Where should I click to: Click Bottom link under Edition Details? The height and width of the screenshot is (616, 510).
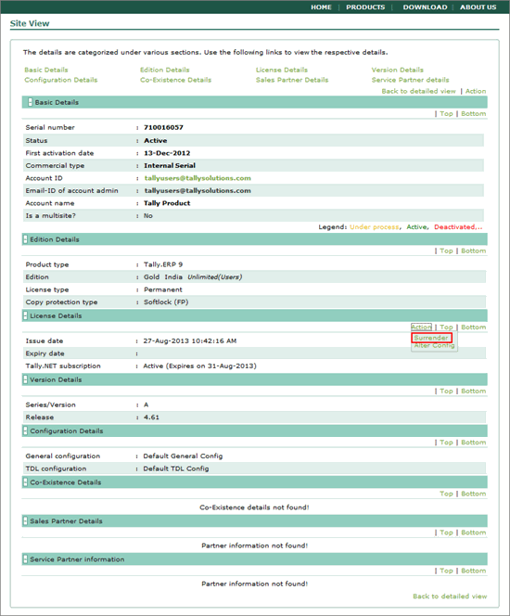point(473,250)
